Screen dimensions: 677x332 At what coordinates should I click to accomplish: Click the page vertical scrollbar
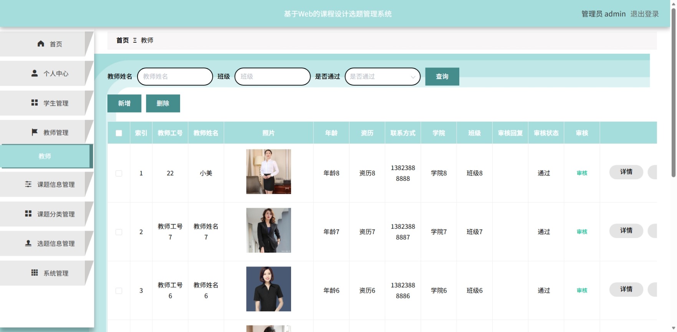[673, 92]
